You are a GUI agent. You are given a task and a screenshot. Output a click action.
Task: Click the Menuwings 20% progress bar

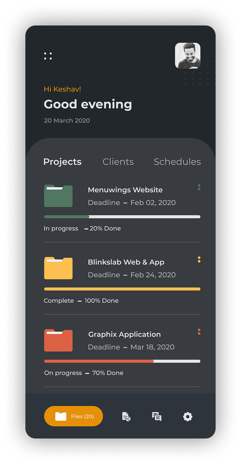pyautogui.click(x=122, y=217)
